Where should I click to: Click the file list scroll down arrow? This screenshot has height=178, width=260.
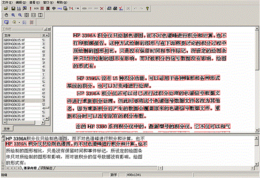pyautogui.click(x=47, y=118)
